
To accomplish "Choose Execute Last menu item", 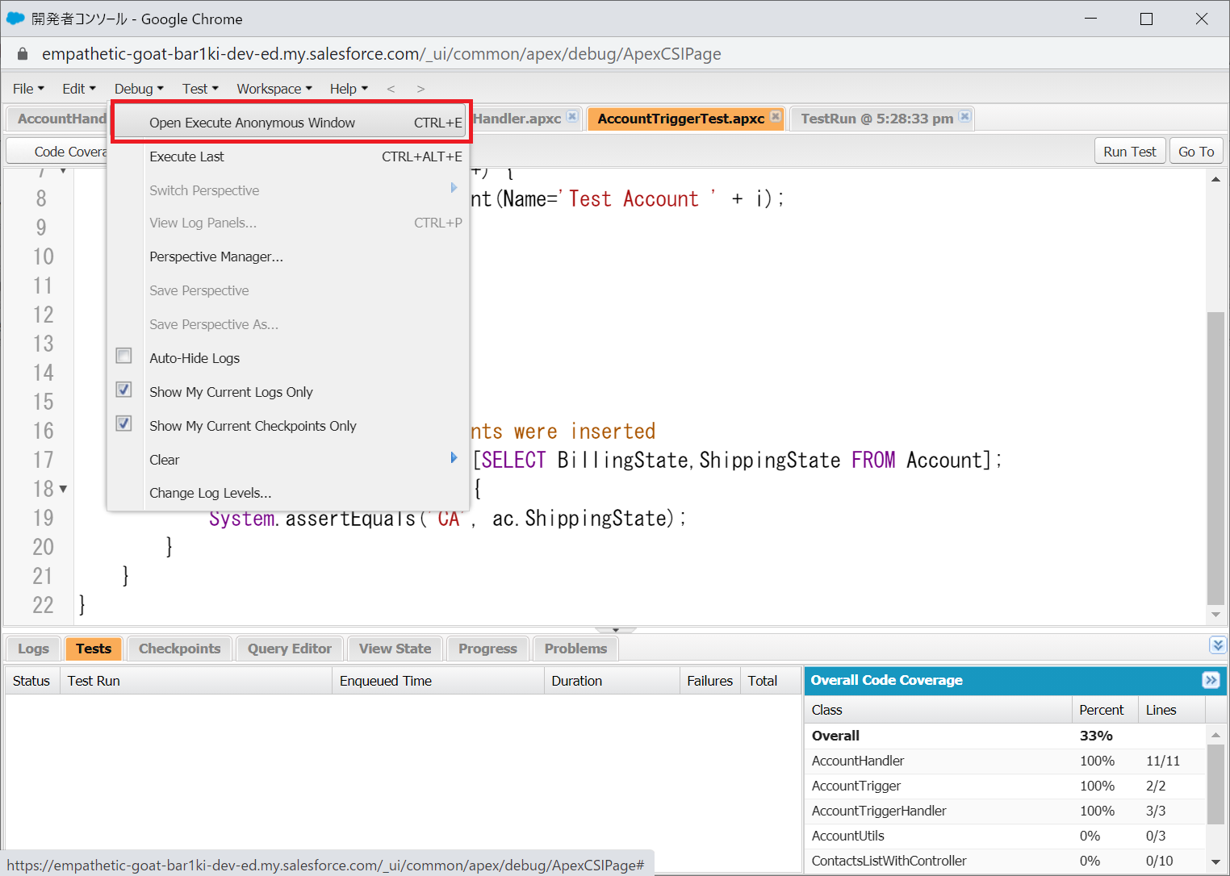I will [x=288, y=156].
